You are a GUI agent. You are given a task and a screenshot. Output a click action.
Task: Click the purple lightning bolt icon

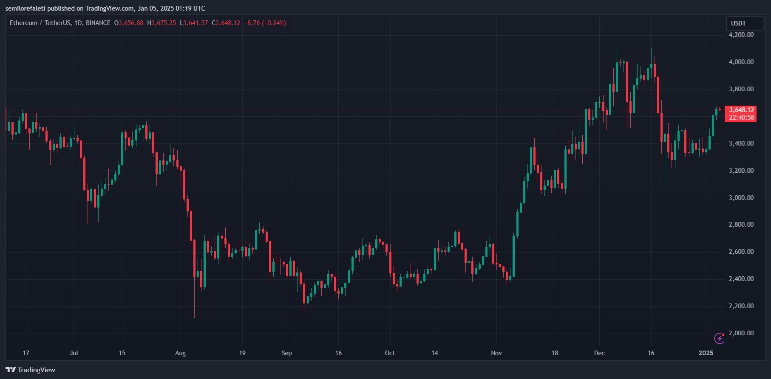719,338
